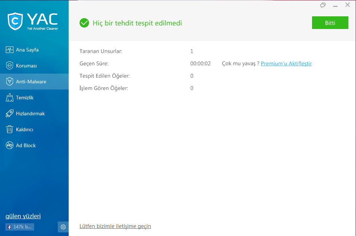Click the green Bitti button
This screenshot has width=356, height=236.
coord(330,22)
